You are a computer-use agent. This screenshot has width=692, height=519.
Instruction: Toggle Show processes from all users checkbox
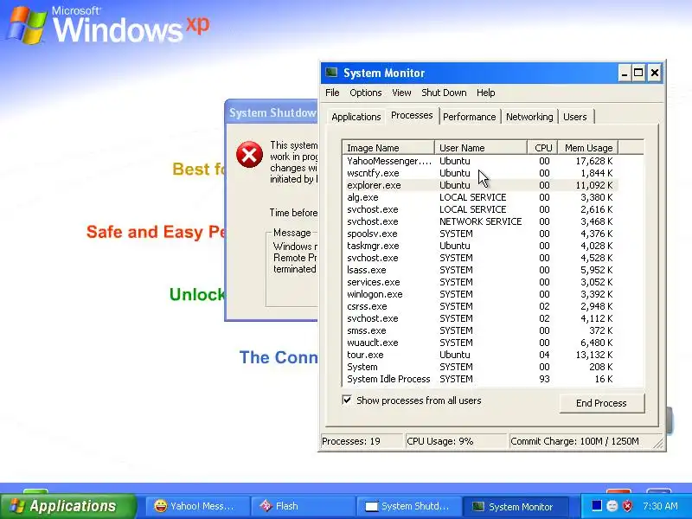pos(347,400)
